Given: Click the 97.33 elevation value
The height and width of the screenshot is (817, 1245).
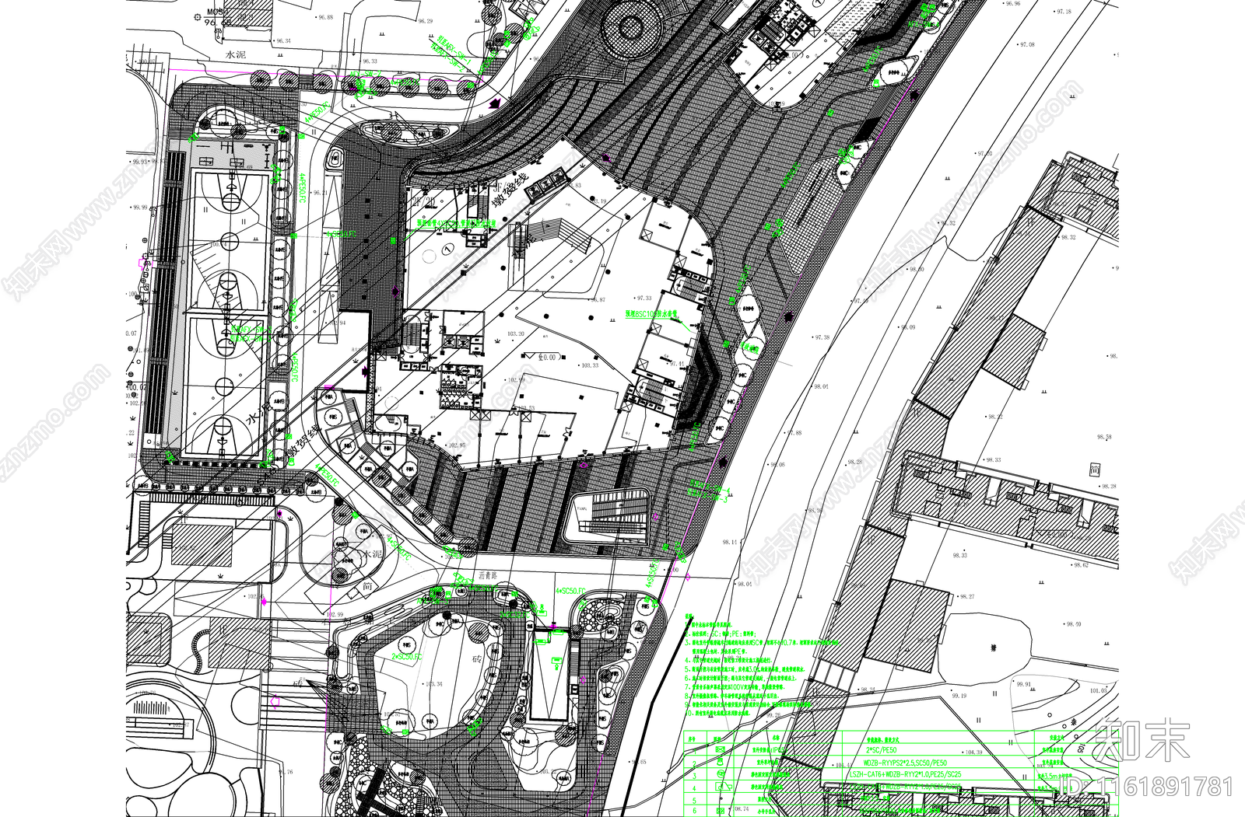Looking at the screenshot, I should click(644, 298).
